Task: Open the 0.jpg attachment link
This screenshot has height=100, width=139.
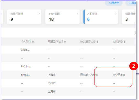Action: click(x=25, y=50)
